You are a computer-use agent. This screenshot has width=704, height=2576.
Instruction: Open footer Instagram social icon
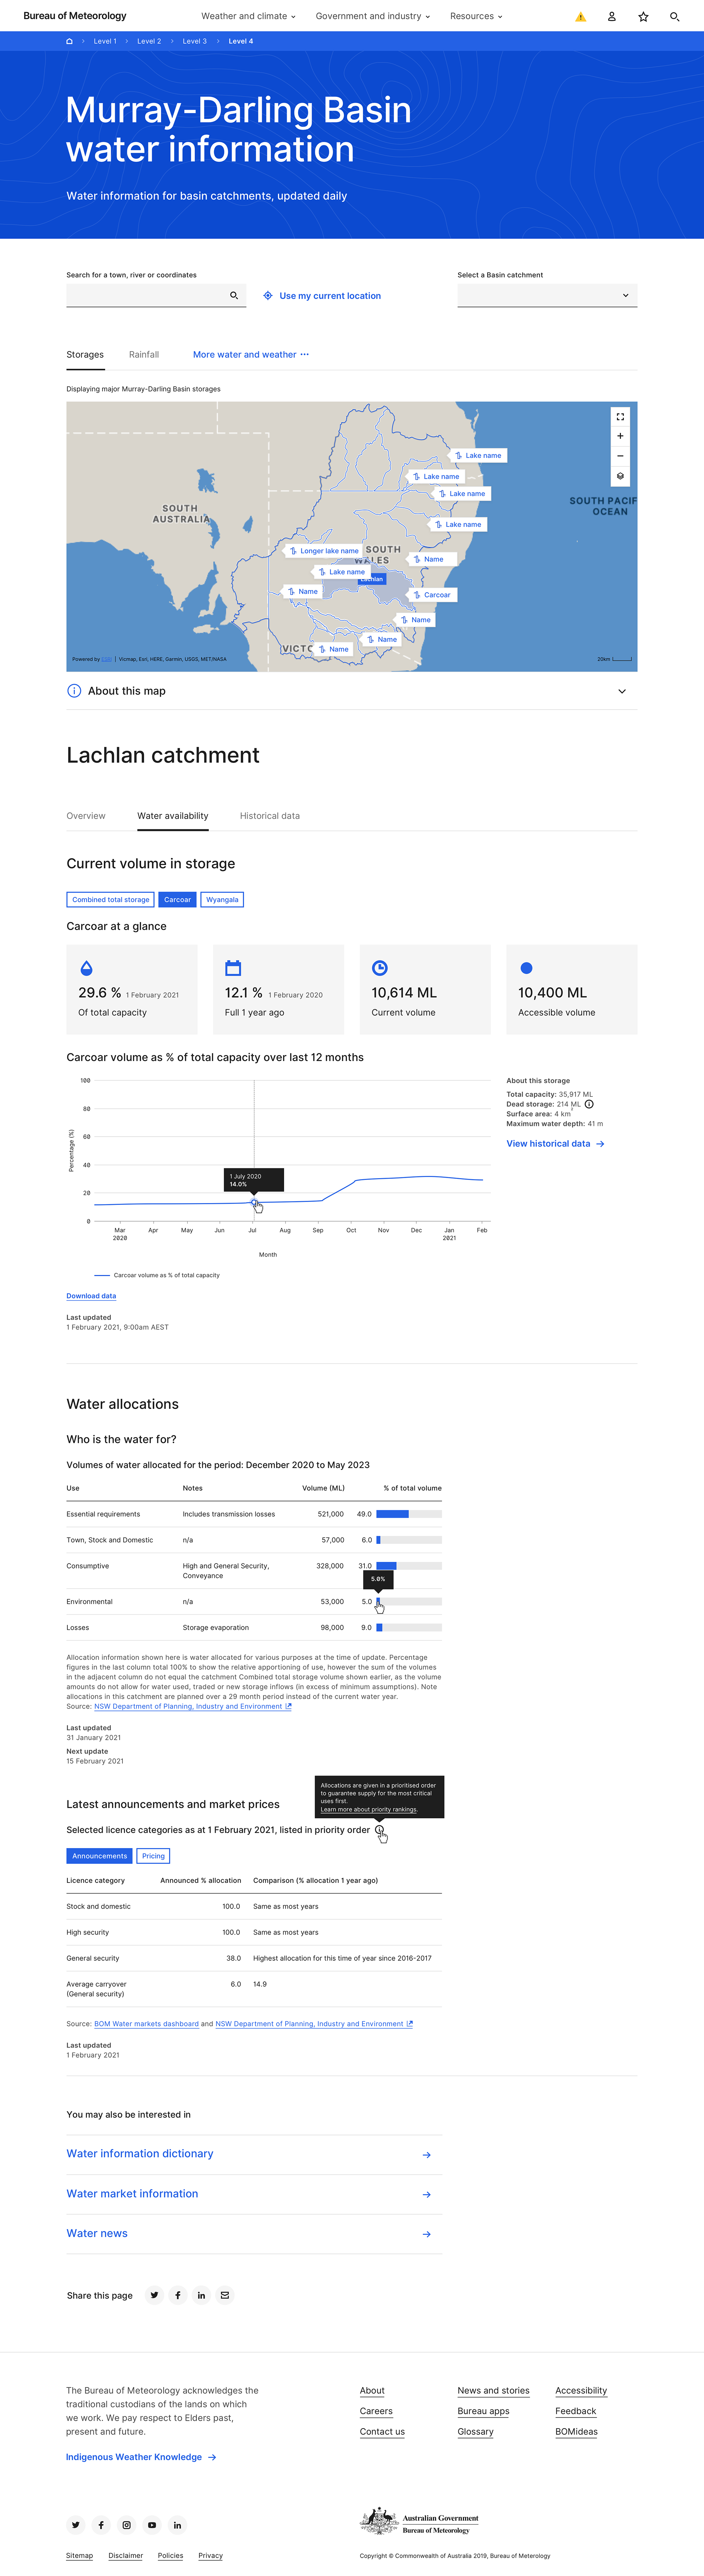coord(126,2525)
